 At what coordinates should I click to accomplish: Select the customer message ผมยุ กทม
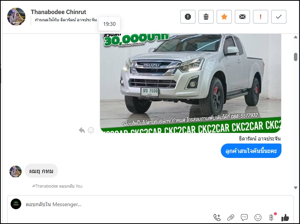point(41,171)
